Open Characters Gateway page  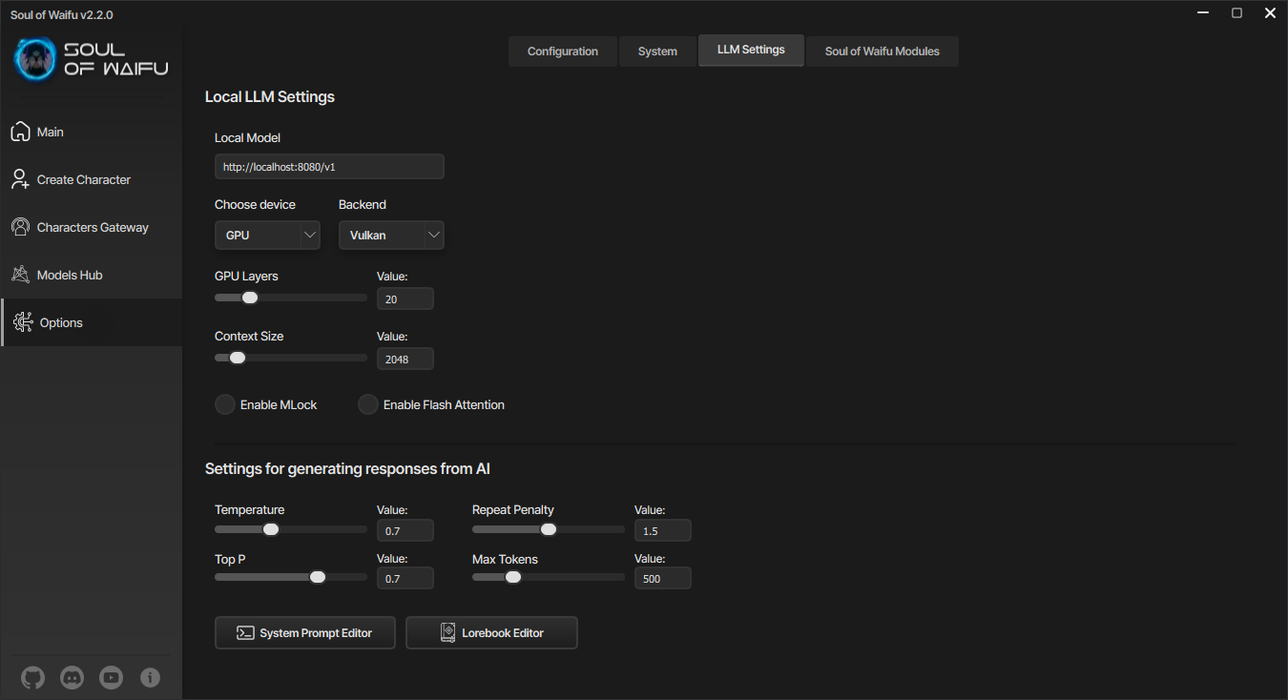click(91, 227)
